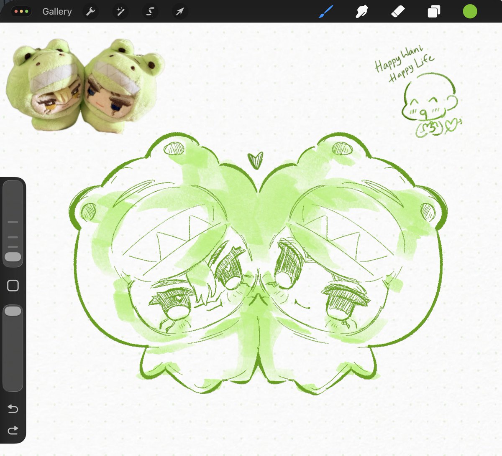502x456 pixels.
Task: Select the Brush tool
Action: 325,11
